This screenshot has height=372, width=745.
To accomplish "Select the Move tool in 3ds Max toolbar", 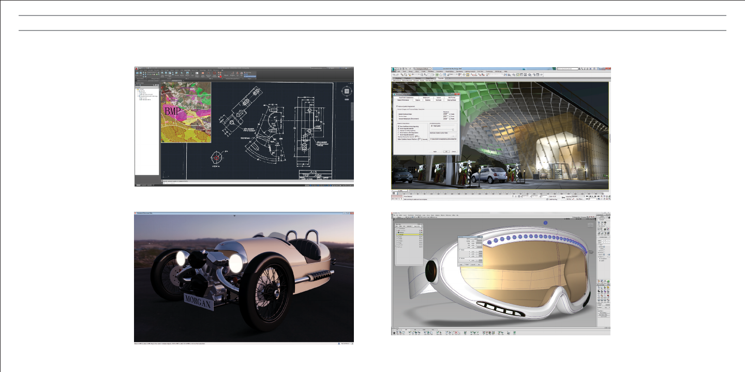I will tap(438, 75).
